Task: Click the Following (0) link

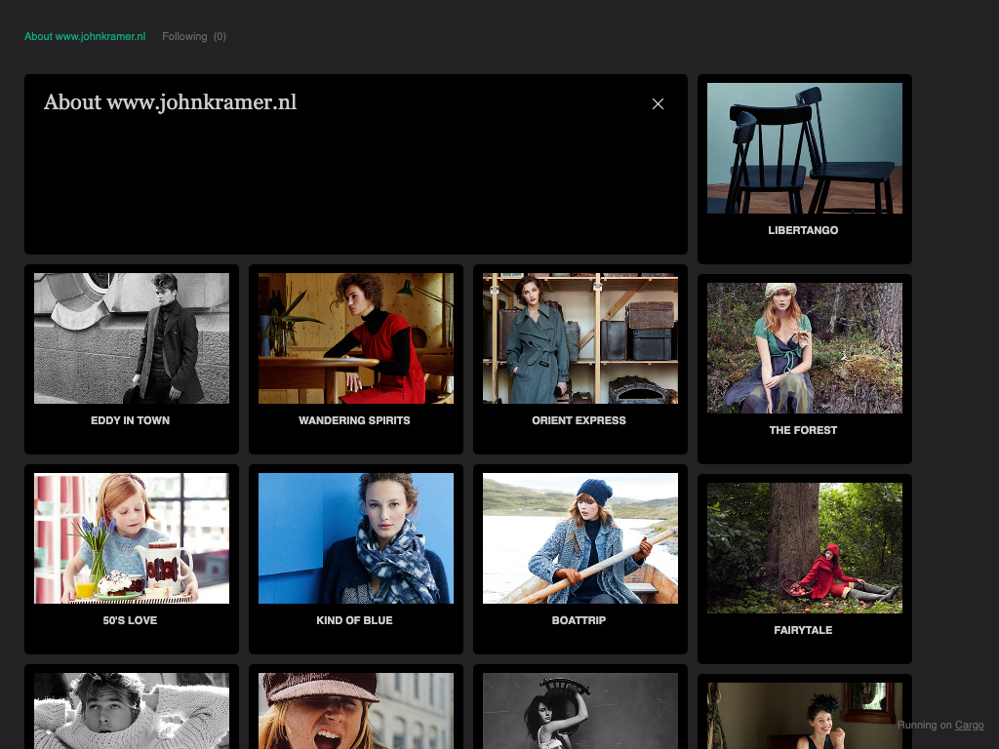Action: point(193,37)
